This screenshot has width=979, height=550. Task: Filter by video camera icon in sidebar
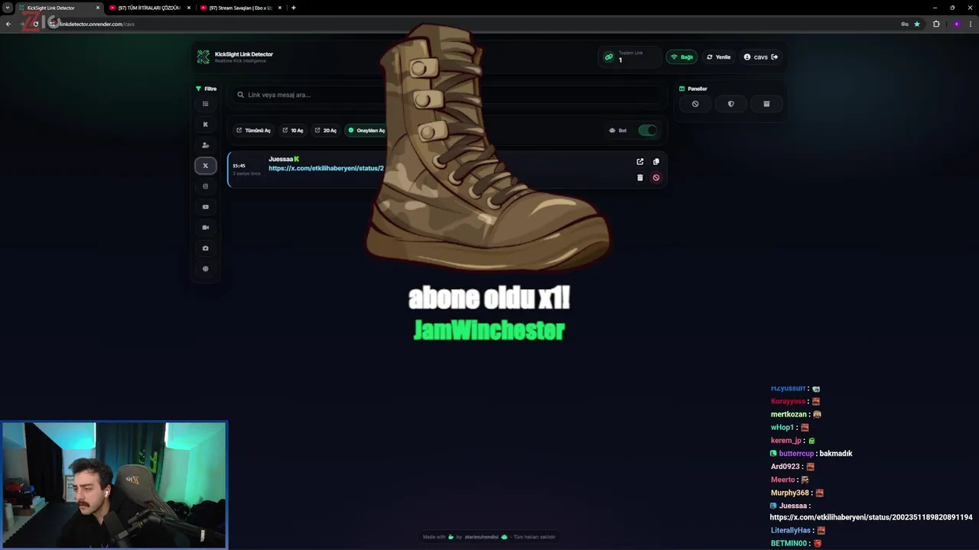[205, 228]
